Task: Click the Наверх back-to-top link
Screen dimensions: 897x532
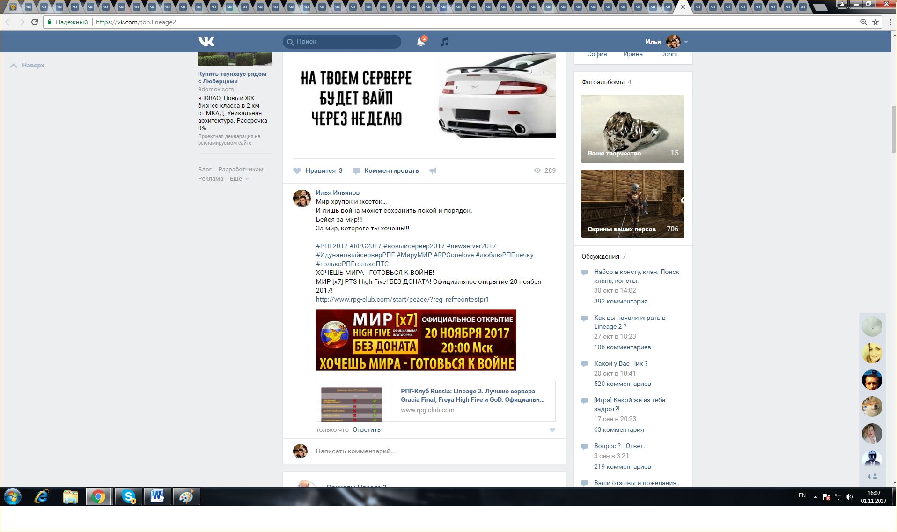Action: coord(27,66)
